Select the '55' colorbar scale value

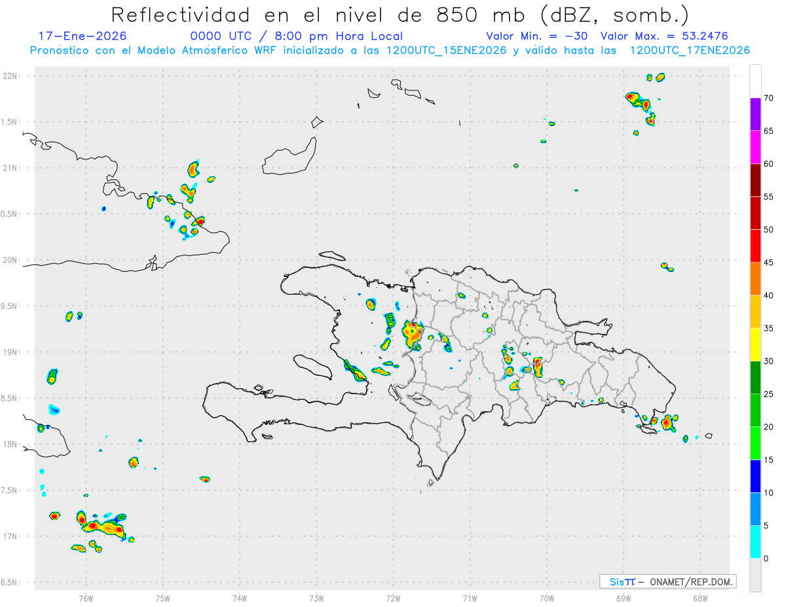click(x=768, y=196)
